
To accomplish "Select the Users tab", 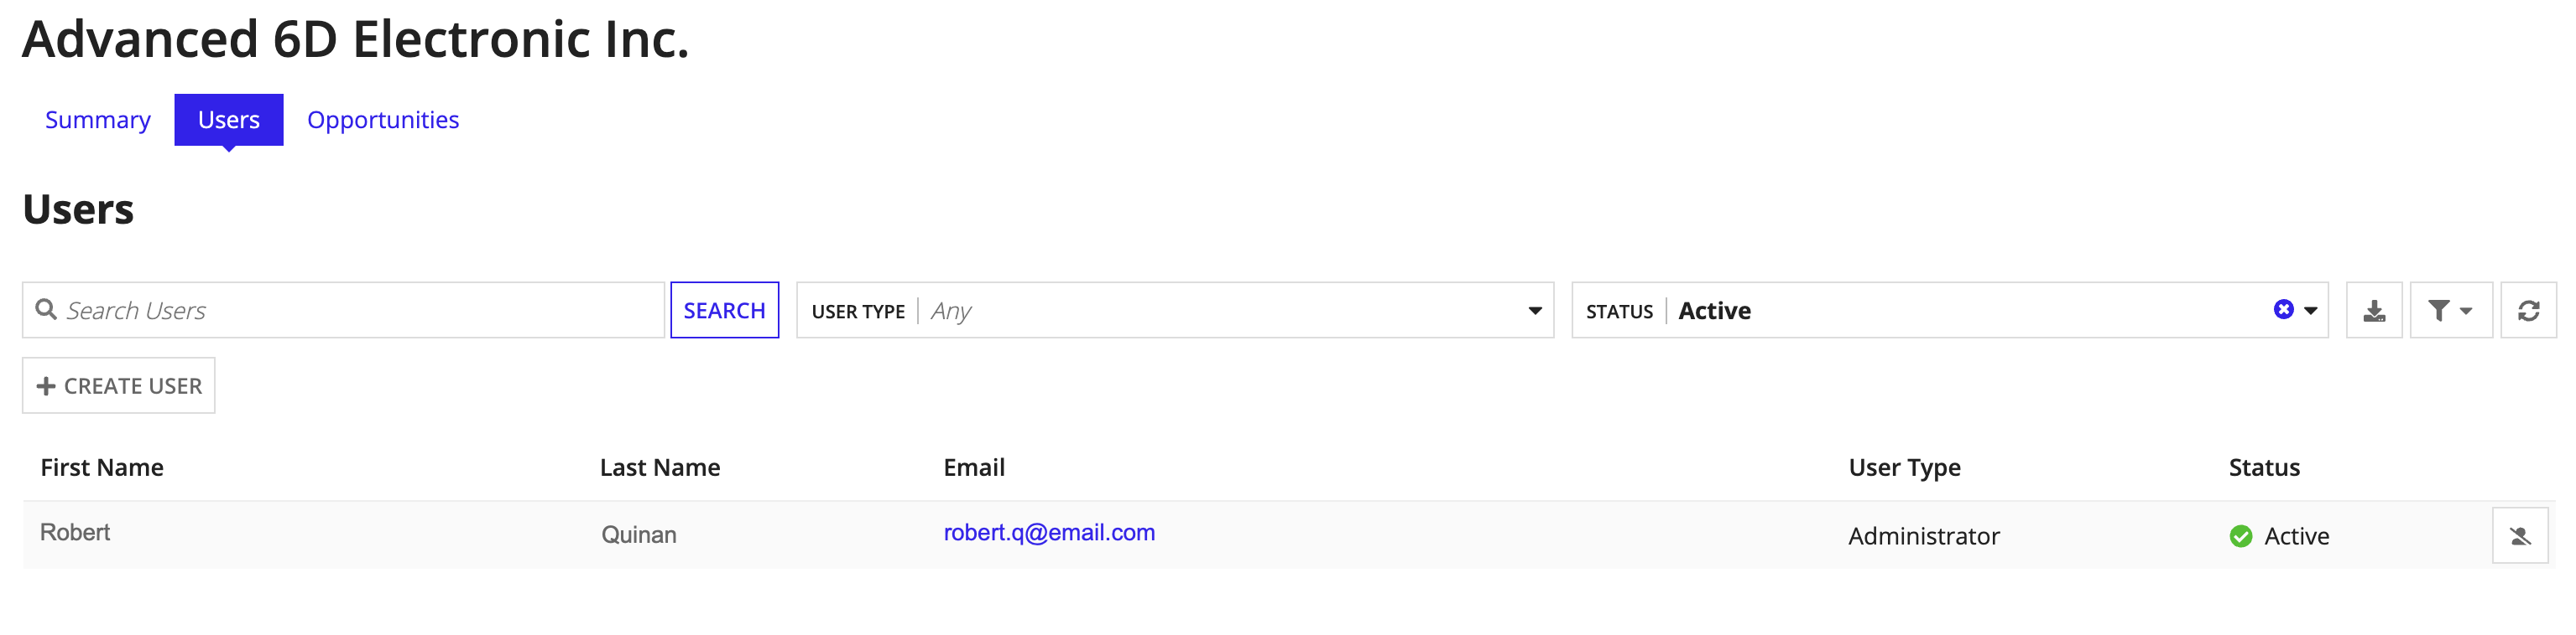I will click(229, 120).
